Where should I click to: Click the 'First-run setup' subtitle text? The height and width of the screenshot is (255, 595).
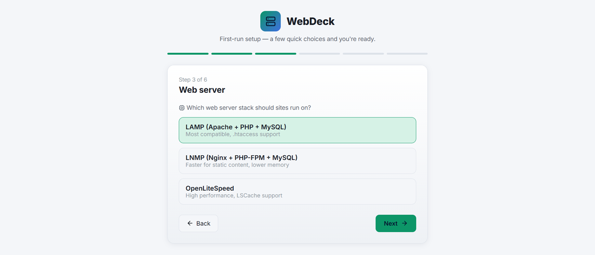click(x=297, y=39)
